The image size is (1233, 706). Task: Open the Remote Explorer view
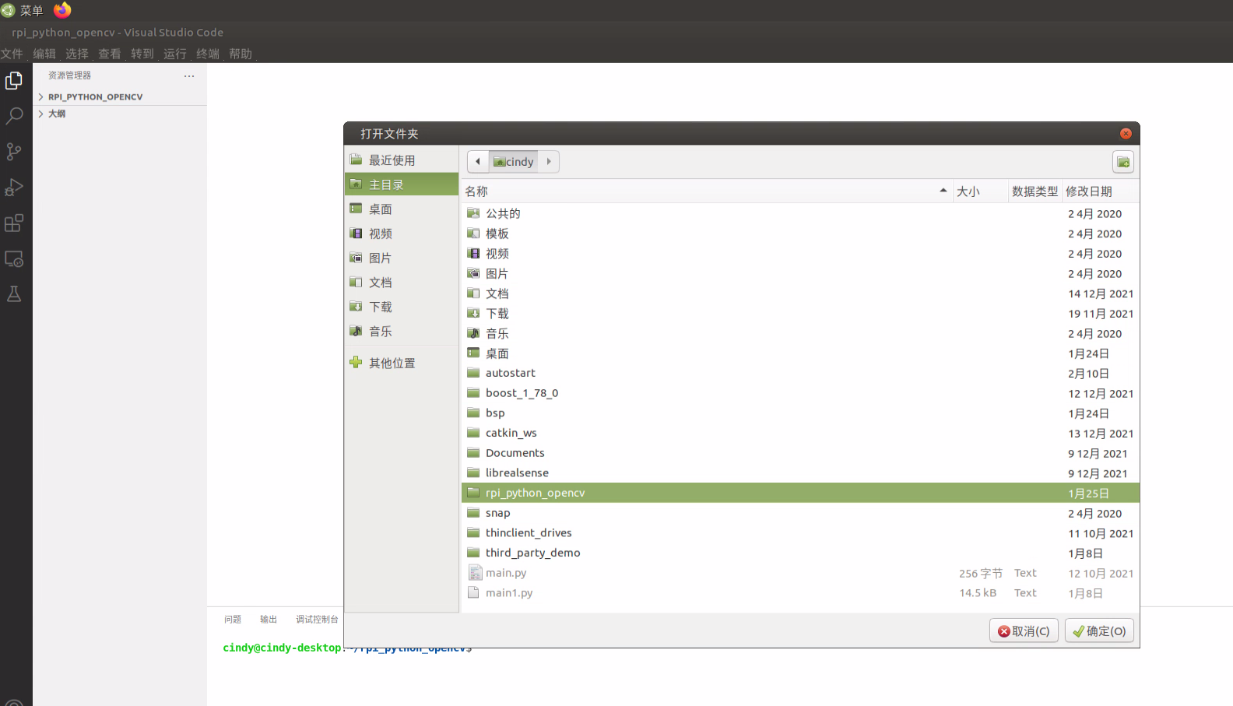[14, 259]
